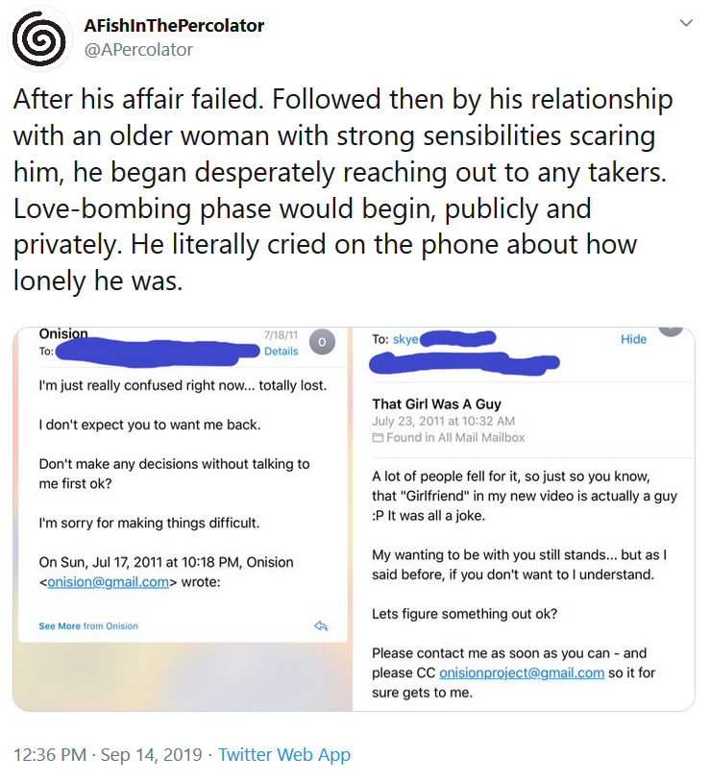Open onisionproject@gmail.com link
The height and width of the screenshot is (782, 710).
(x=522, y=672)
